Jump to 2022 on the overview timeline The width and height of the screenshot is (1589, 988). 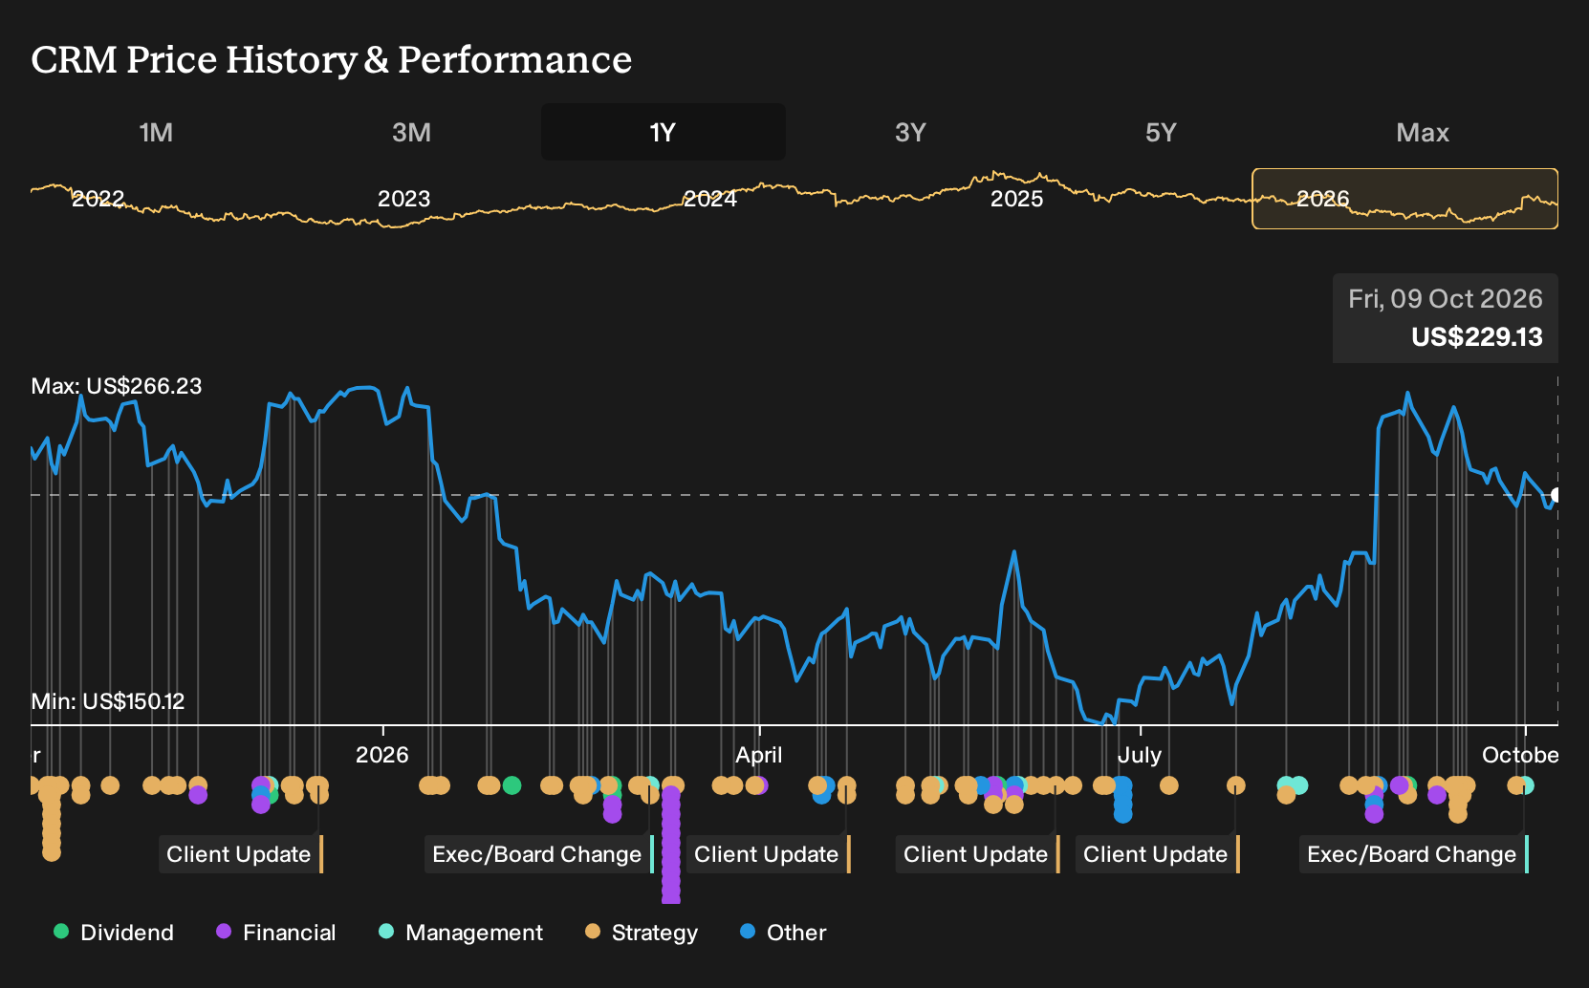pos(98,199)
